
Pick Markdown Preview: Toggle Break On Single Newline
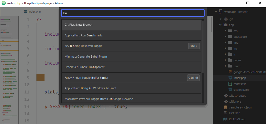(x=131, y=98)
